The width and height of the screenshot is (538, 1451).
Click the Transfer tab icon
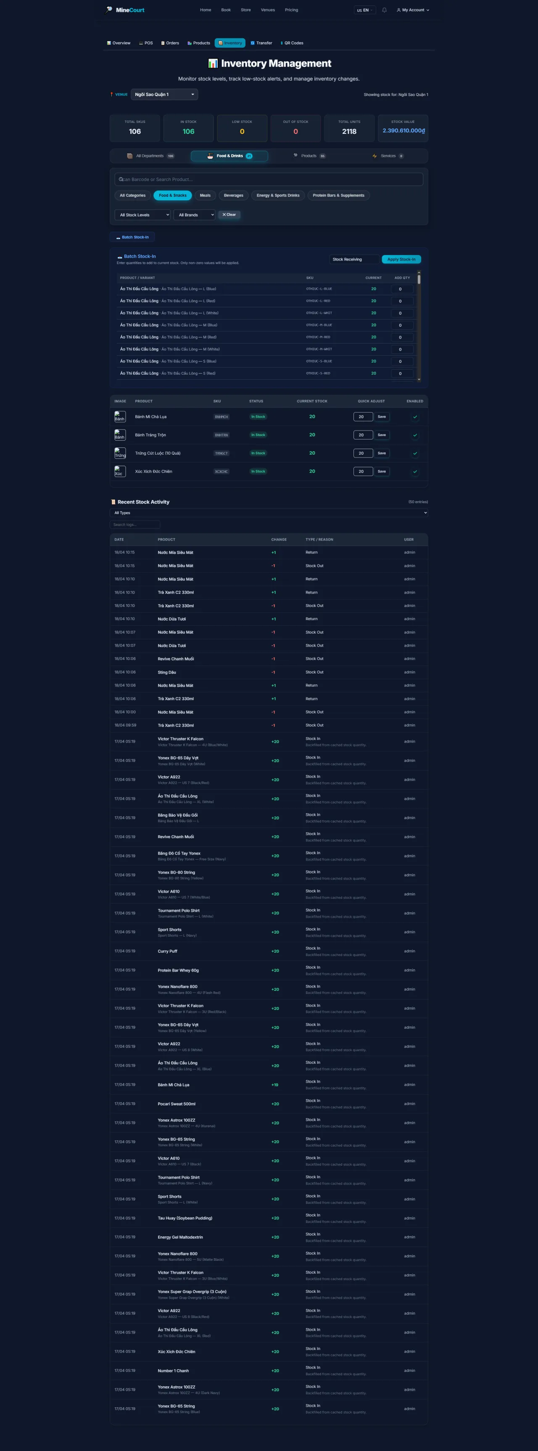[x=253, y=43]
